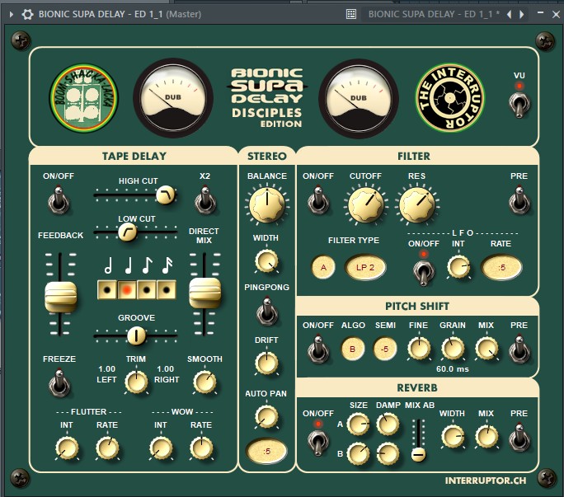Screen dimensions: 564x497
Task: Click the LFO INT knob
Action: coord(458,267)
